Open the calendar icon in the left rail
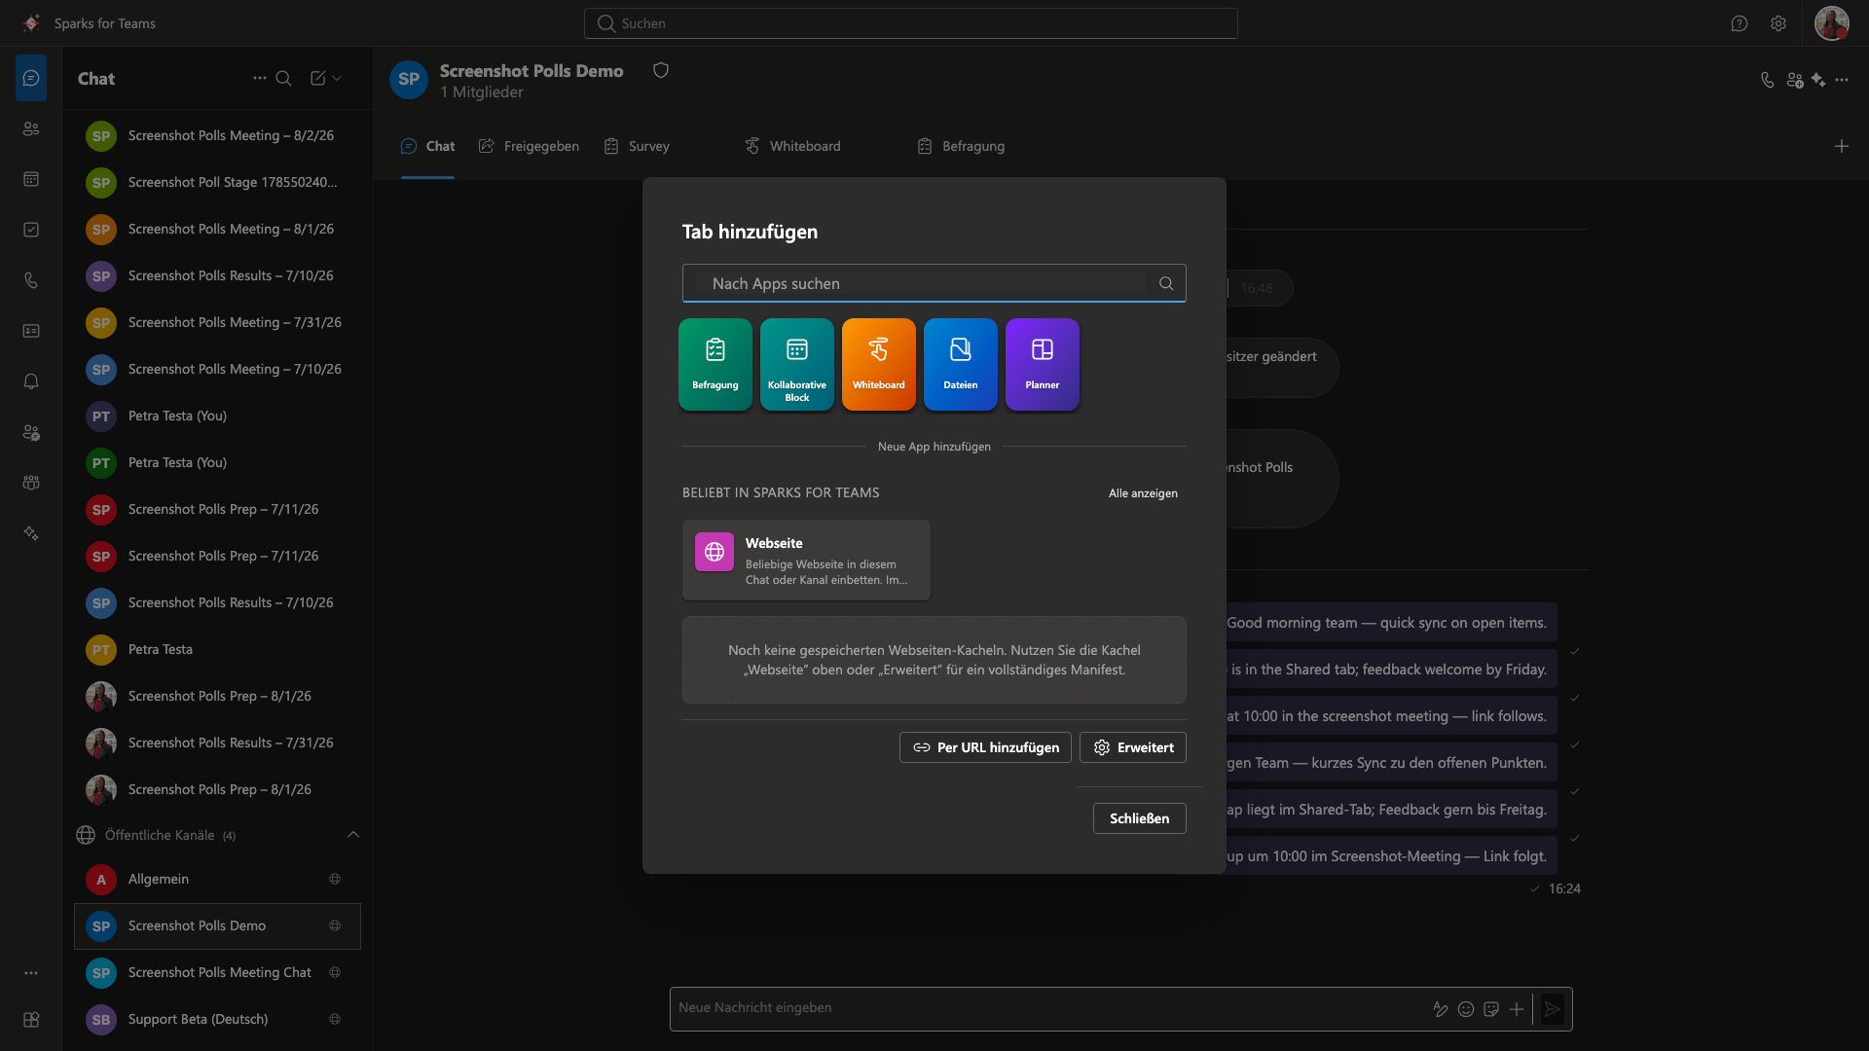 click(x=31, y=179)
